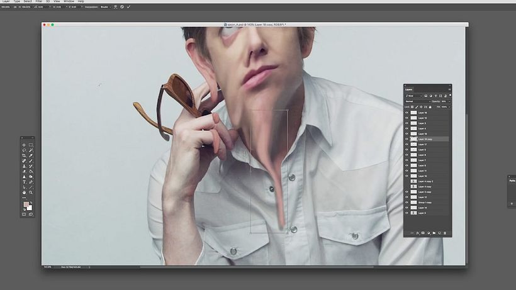The width and height of the screenshot is (516, 290).
Task: Select the Crop tool
Action: pos(24,155)
